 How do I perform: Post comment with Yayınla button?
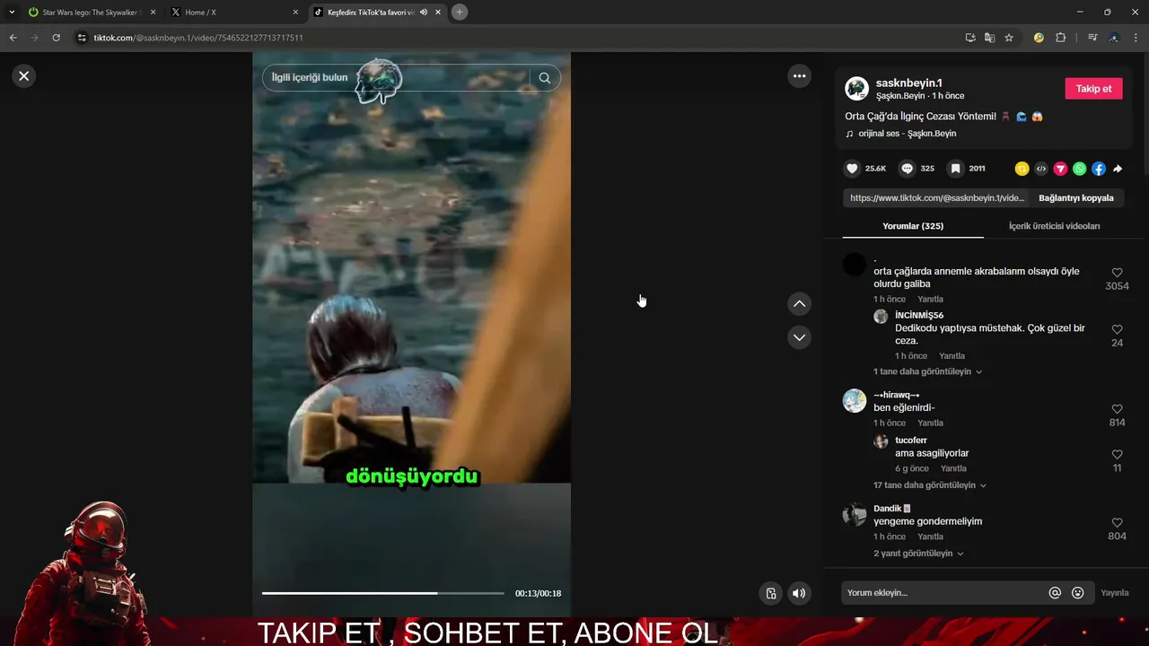tap(1115, 593)
